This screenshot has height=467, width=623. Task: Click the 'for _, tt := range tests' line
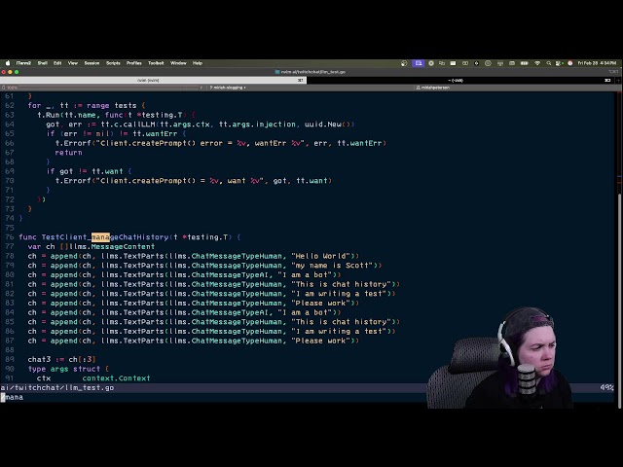[x=87, y=106]
